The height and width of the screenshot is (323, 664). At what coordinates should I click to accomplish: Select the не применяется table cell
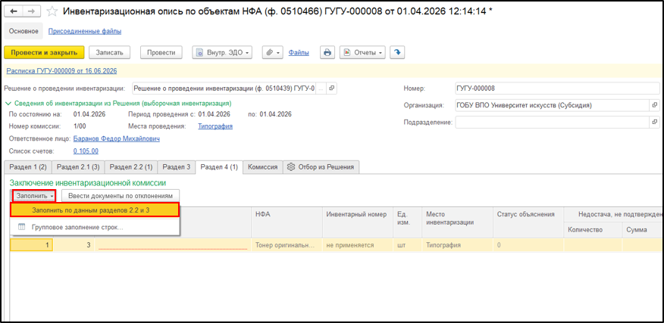tap(358, 245)
